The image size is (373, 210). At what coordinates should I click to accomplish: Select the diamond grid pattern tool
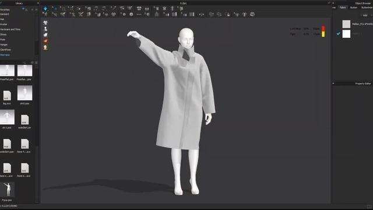click(114, 15)
